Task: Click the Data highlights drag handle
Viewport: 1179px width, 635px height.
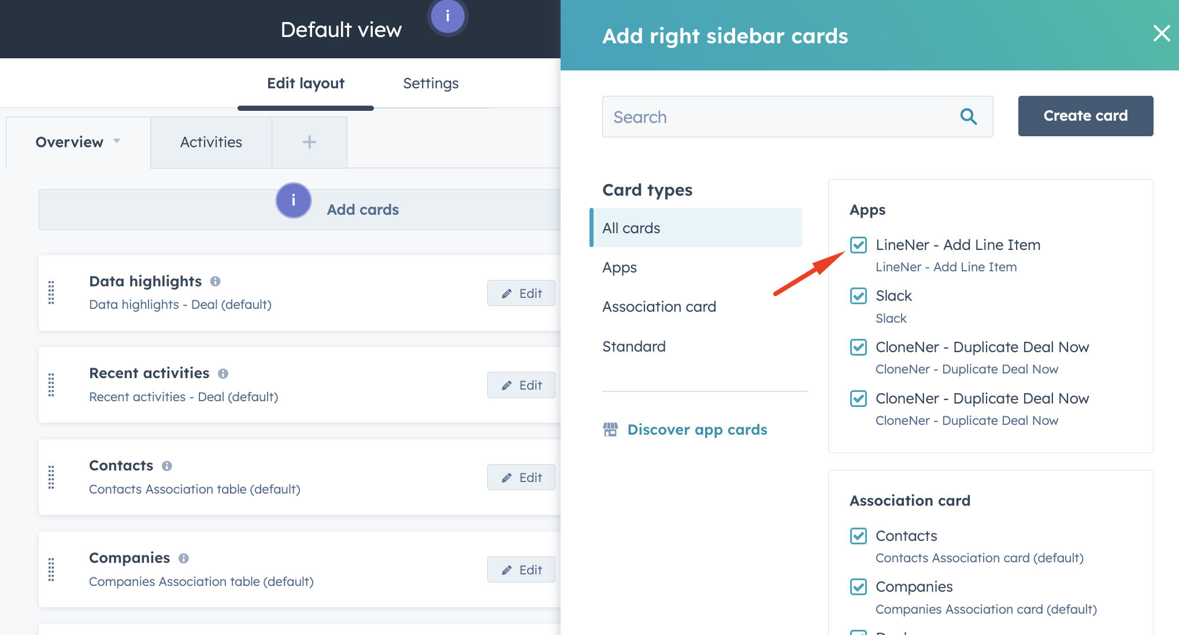Action: (51, 293)
